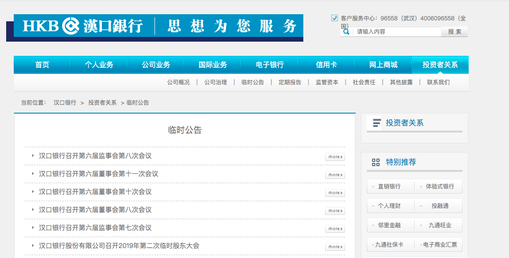The width and height of the screenshot is (509, 258).
Task: Click the small arrow beside 九通社保卡
Action: 373,245
